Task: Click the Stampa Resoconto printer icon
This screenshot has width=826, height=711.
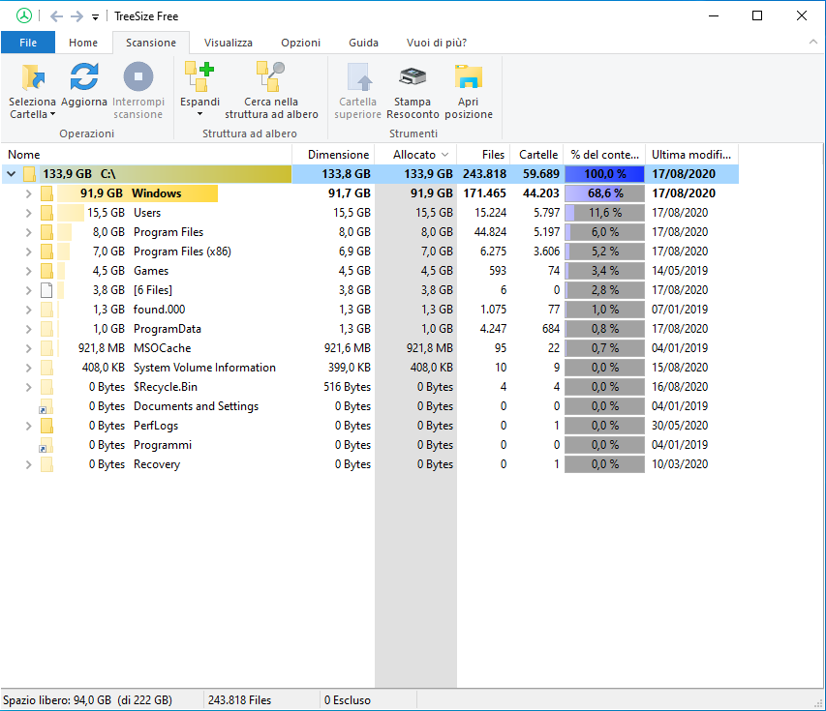Action: [x=413, y=76]
